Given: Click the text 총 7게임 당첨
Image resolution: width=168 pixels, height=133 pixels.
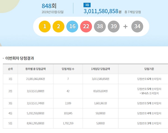Looking at the screenshot, I should [132, 12].
